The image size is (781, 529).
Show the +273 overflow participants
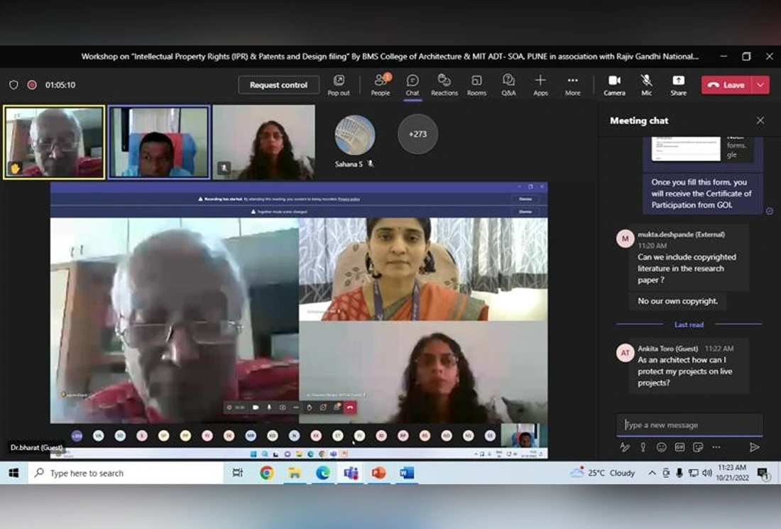coord(417,134)
